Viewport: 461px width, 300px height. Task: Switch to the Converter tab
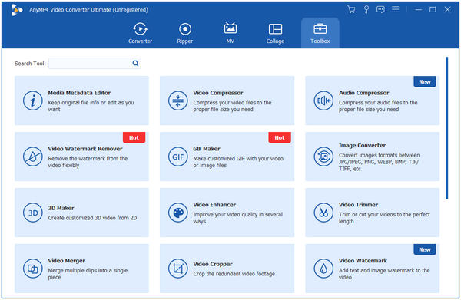click(x=140, y=33)
